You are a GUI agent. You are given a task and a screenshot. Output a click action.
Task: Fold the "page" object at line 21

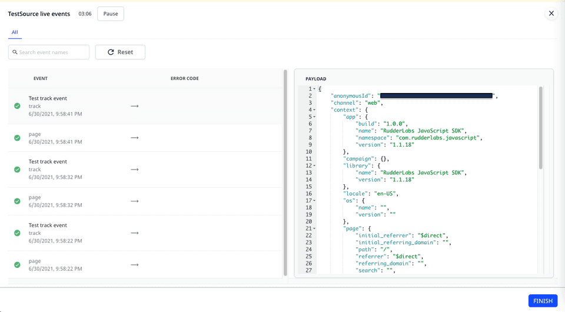click(x=314, y=228)
